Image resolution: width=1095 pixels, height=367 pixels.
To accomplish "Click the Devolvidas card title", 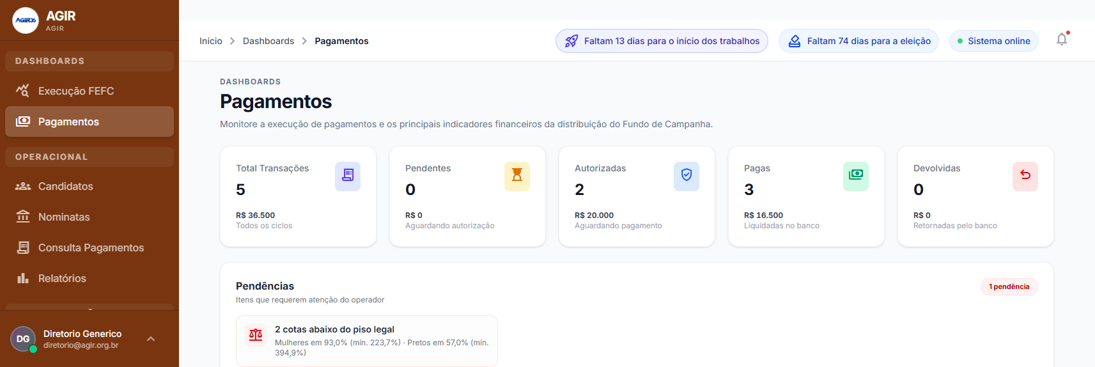I will pos(936,168).
